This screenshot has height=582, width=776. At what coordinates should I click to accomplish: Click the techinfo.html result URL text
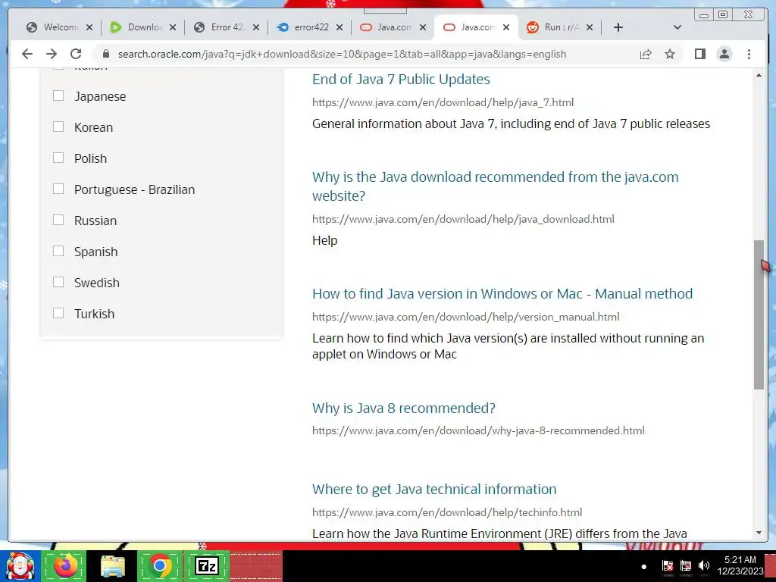pos(447,512)
